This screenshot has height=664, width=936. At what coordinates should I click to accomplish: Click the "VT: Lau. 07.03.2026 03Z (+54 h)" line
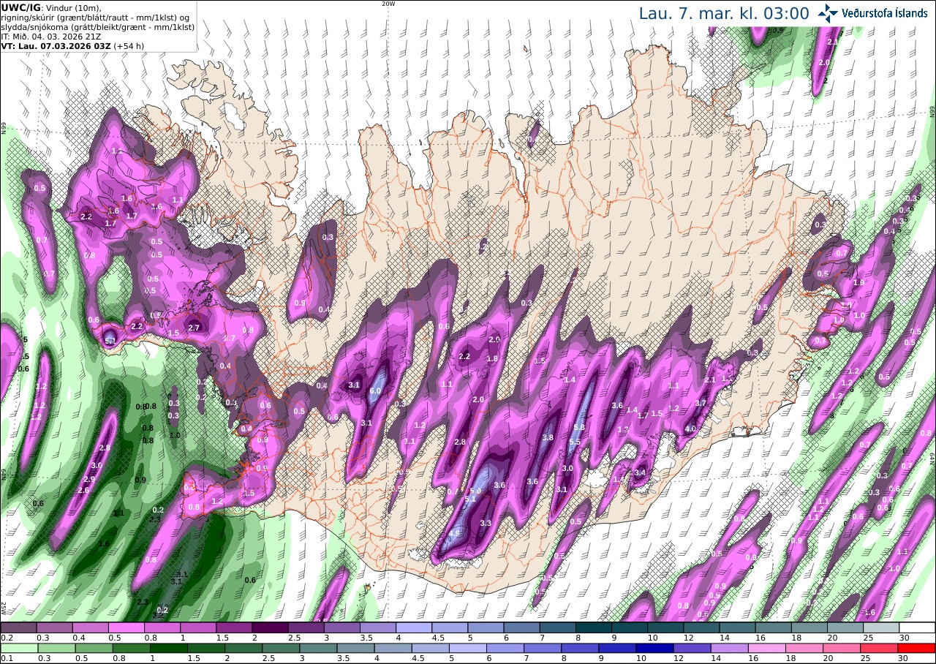(72, 45)
